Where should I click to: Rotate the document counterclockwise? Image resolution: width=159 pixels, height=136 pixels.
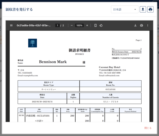101,25
